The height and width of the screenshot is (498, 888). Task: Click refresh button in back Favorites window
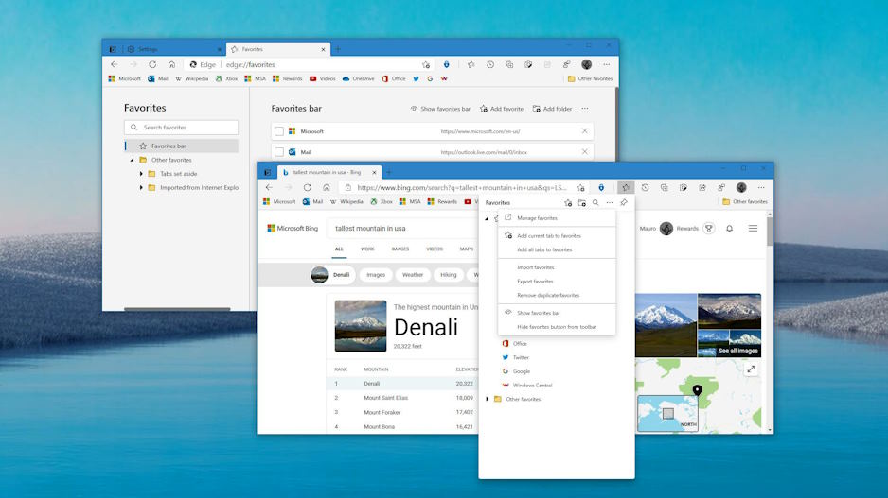(152, 64)
